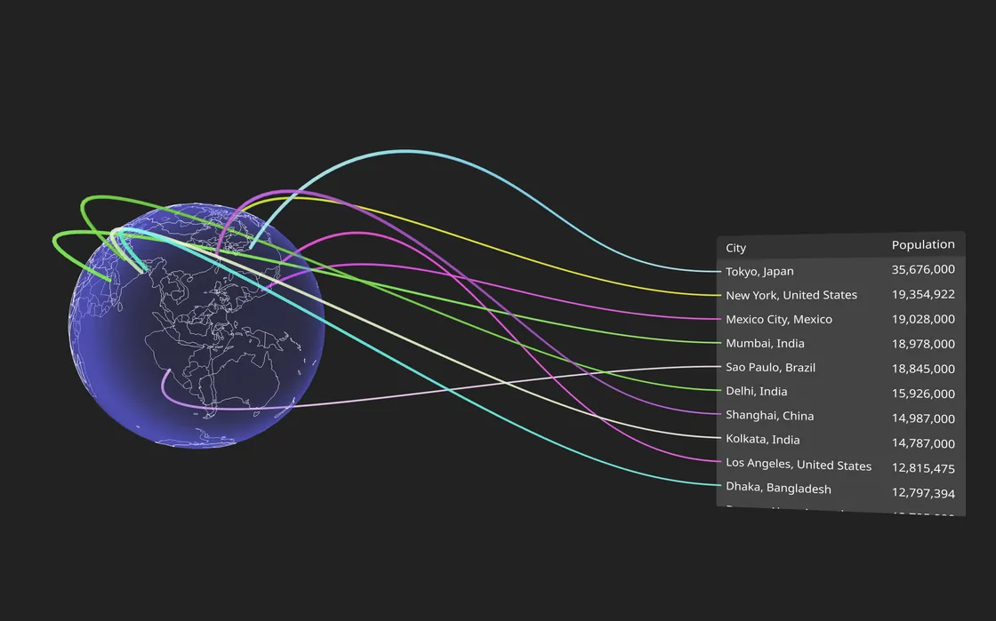Viewport: 996px width, 621px height.
Task: Sort by the Population column header
Action: 923,243
